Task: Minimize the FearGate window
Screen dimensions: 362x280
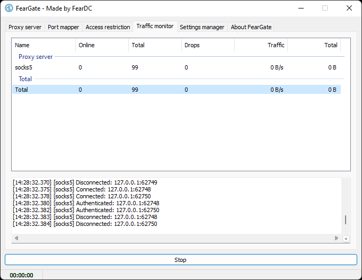Action: (x=301, y=8)
